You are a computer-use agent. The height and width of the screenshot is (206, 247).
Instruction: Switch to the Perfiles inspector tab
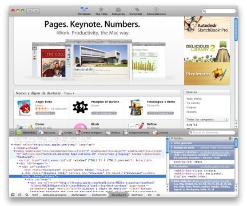113,133
